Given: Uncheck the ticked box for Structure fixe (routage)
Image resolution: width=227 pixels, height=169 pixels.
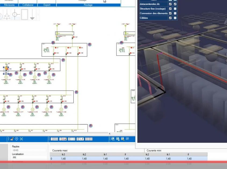Looking at the screenshot, I should [170, 9].
